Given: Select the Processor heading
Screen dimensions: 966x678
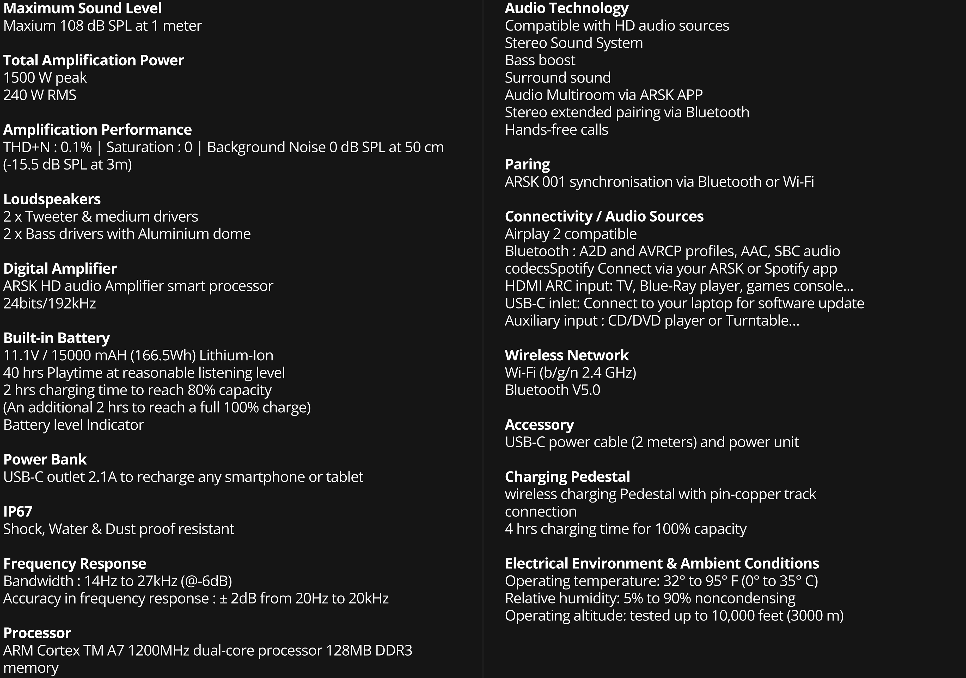Looking at the screenshot, I should (37, 633).
